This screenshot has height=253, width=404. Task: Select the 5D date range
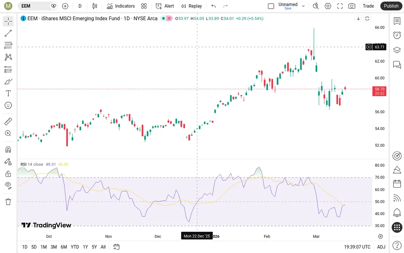tap(34, 247)
